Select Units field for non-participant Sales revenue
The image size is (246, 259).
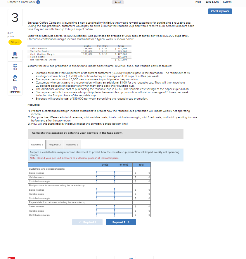[x=105, y=173]
